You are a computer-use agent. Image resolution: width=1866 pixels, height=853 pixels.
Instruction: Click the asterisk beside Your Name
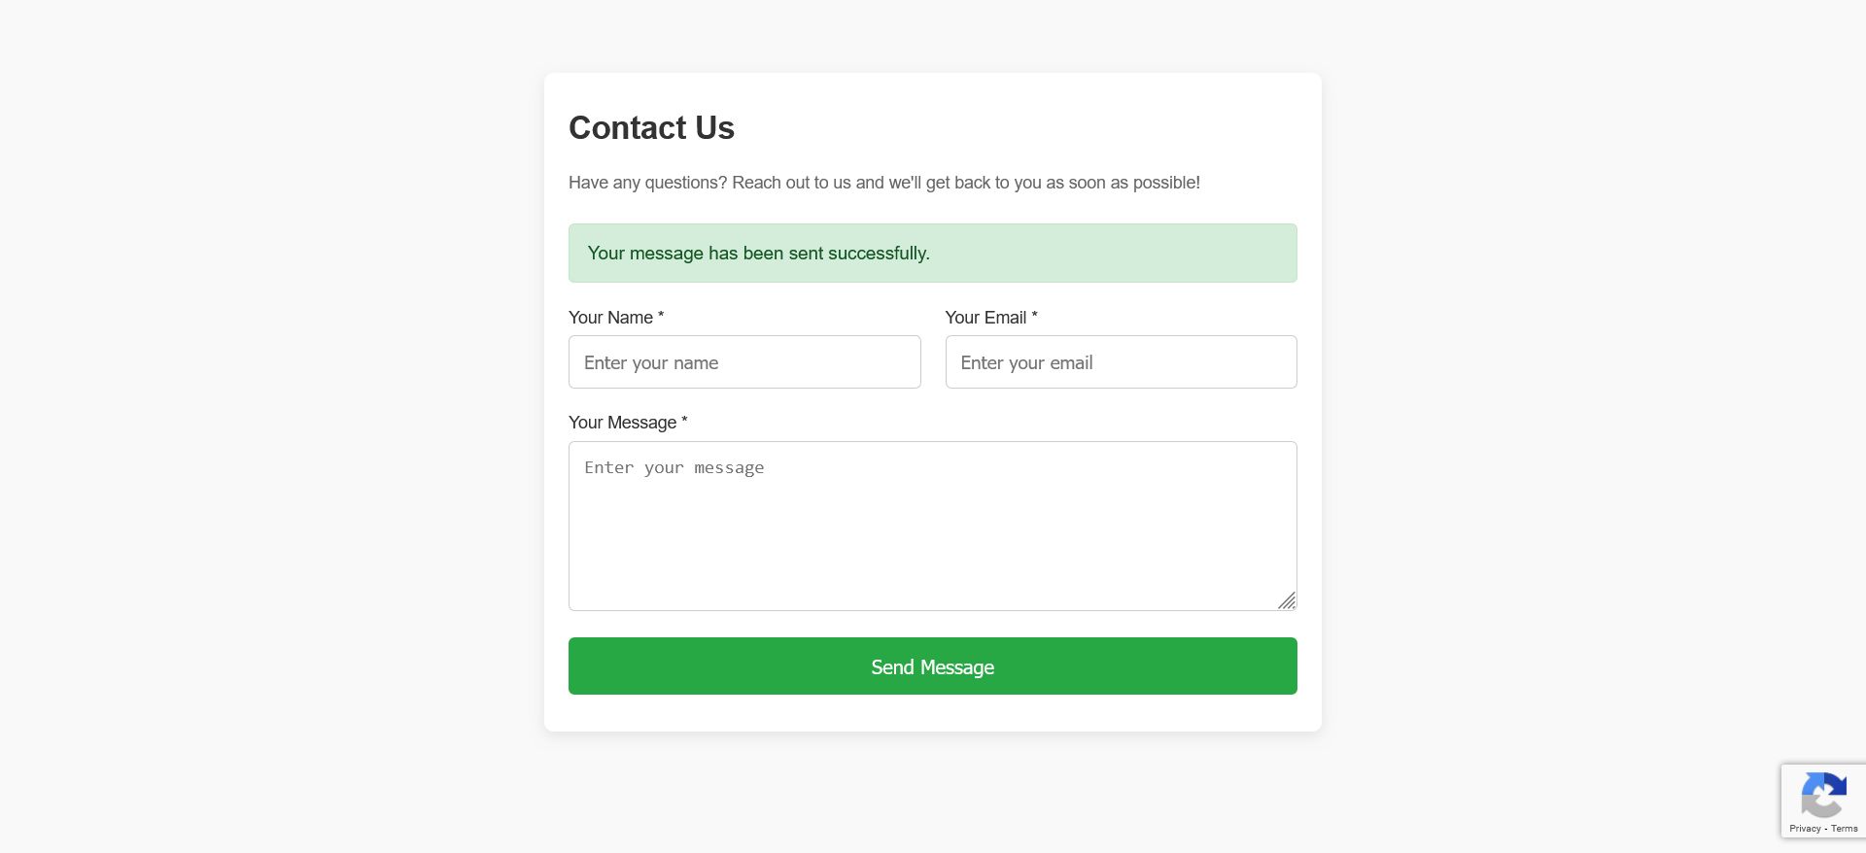[661, 316]
